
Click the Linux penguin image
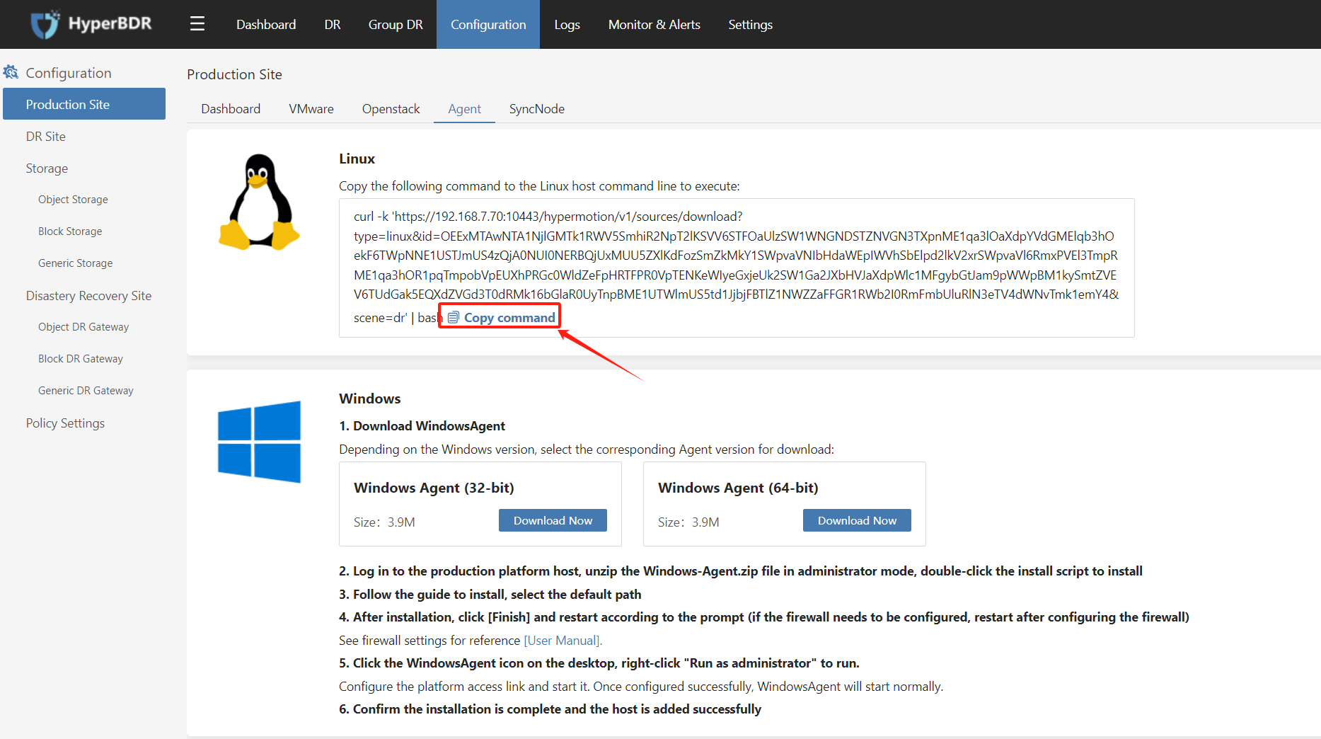(260, 202)
